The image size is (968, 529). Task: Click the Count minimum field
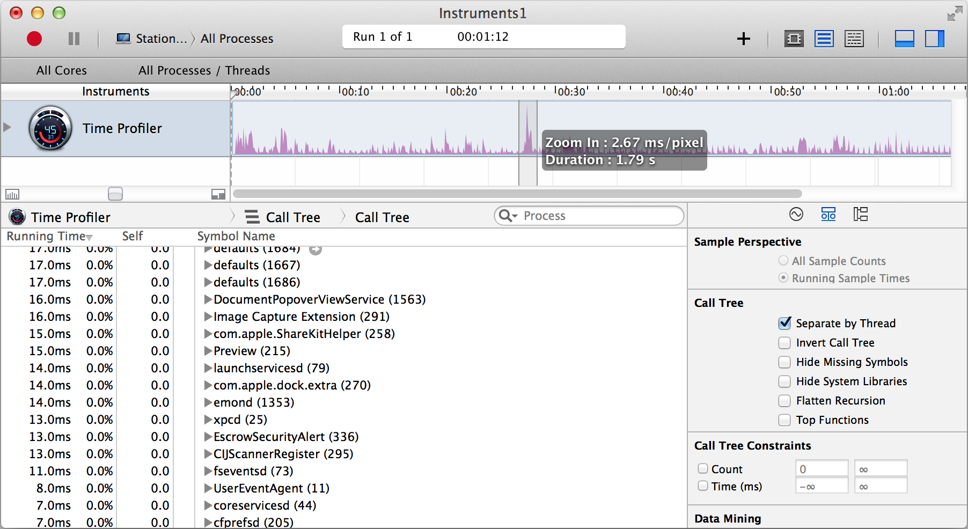(x=822, y=468)
